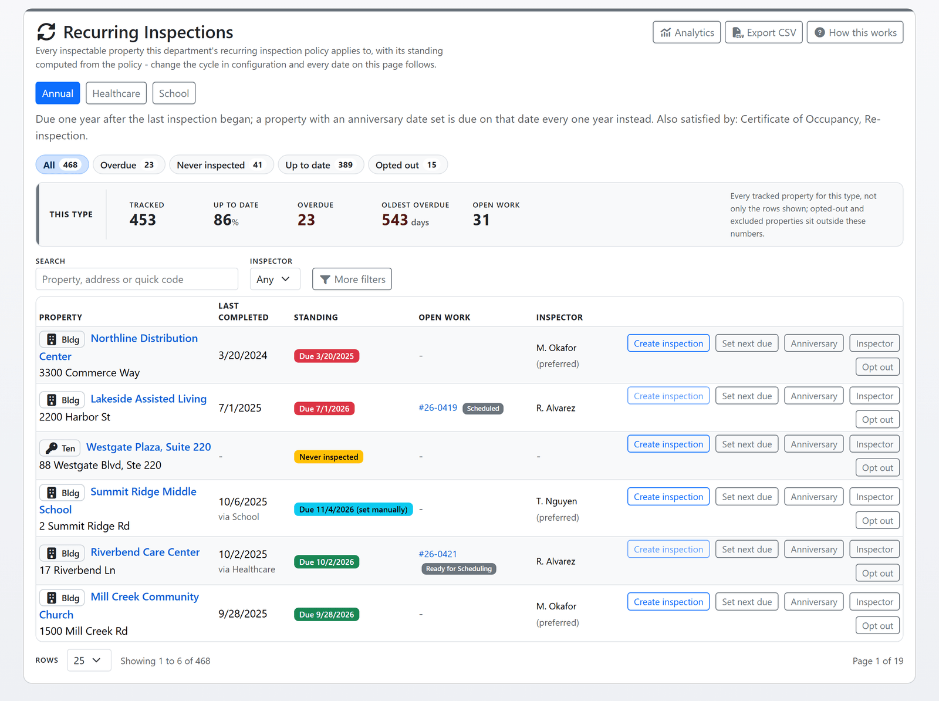Open work order #26-0419 link
This screenshot has width=939, height=701.
pyautogui.click(x=438, y=407)
